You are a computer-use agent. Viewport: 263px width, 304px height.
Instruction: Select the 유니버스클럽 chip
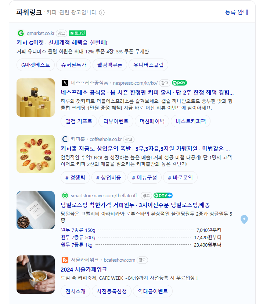tap(148, 65)
